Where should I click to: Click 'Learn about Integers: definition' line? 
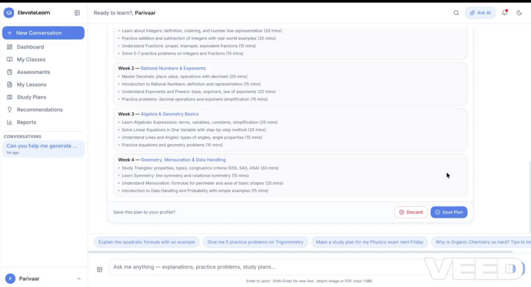201,31
